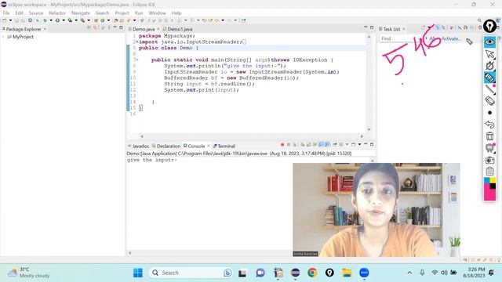Open the Run menu
The width and height of the screenshot is (502, 282).
pyautogui.click(x=139, y=13)
